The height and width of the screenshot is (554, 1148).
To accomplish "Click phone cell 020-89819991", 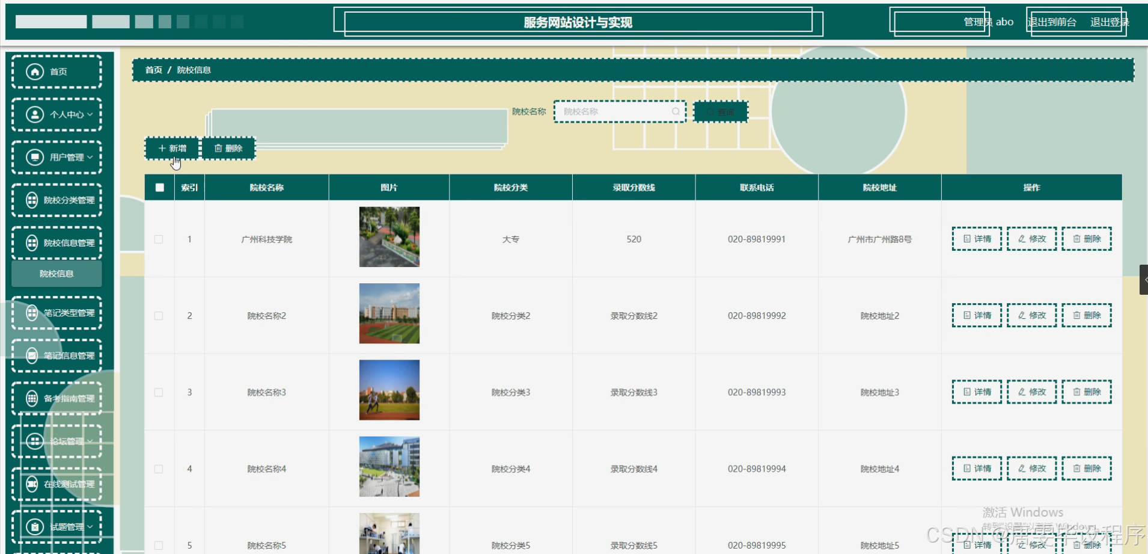I will click(x=757, y=239).
